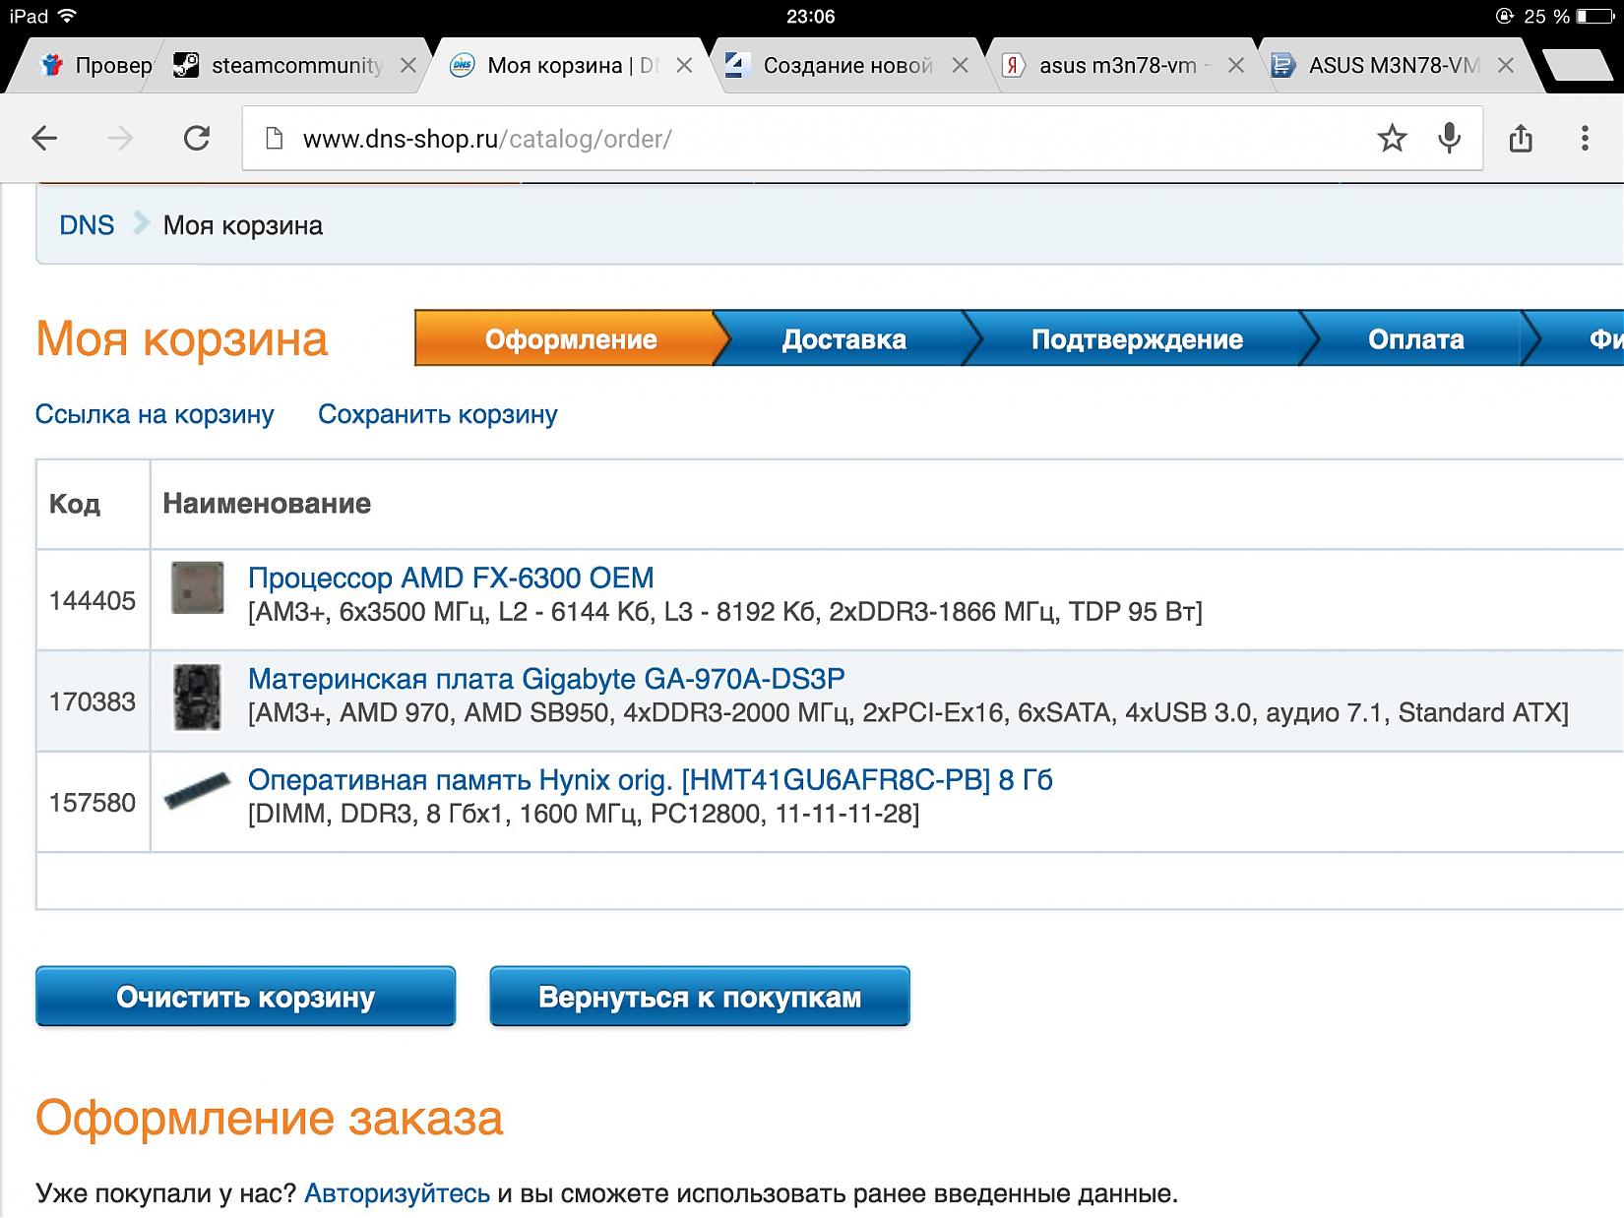The height and width of the screenshot is (1218, 1624).
Task: Close the steamcommunity tab
Action: tap(408, 66)
